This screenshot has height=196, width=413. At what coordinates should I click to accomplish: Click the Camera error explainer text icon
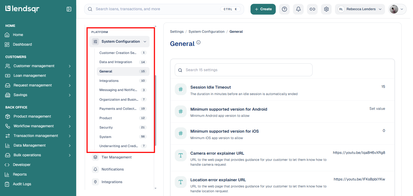click(181, 155)
